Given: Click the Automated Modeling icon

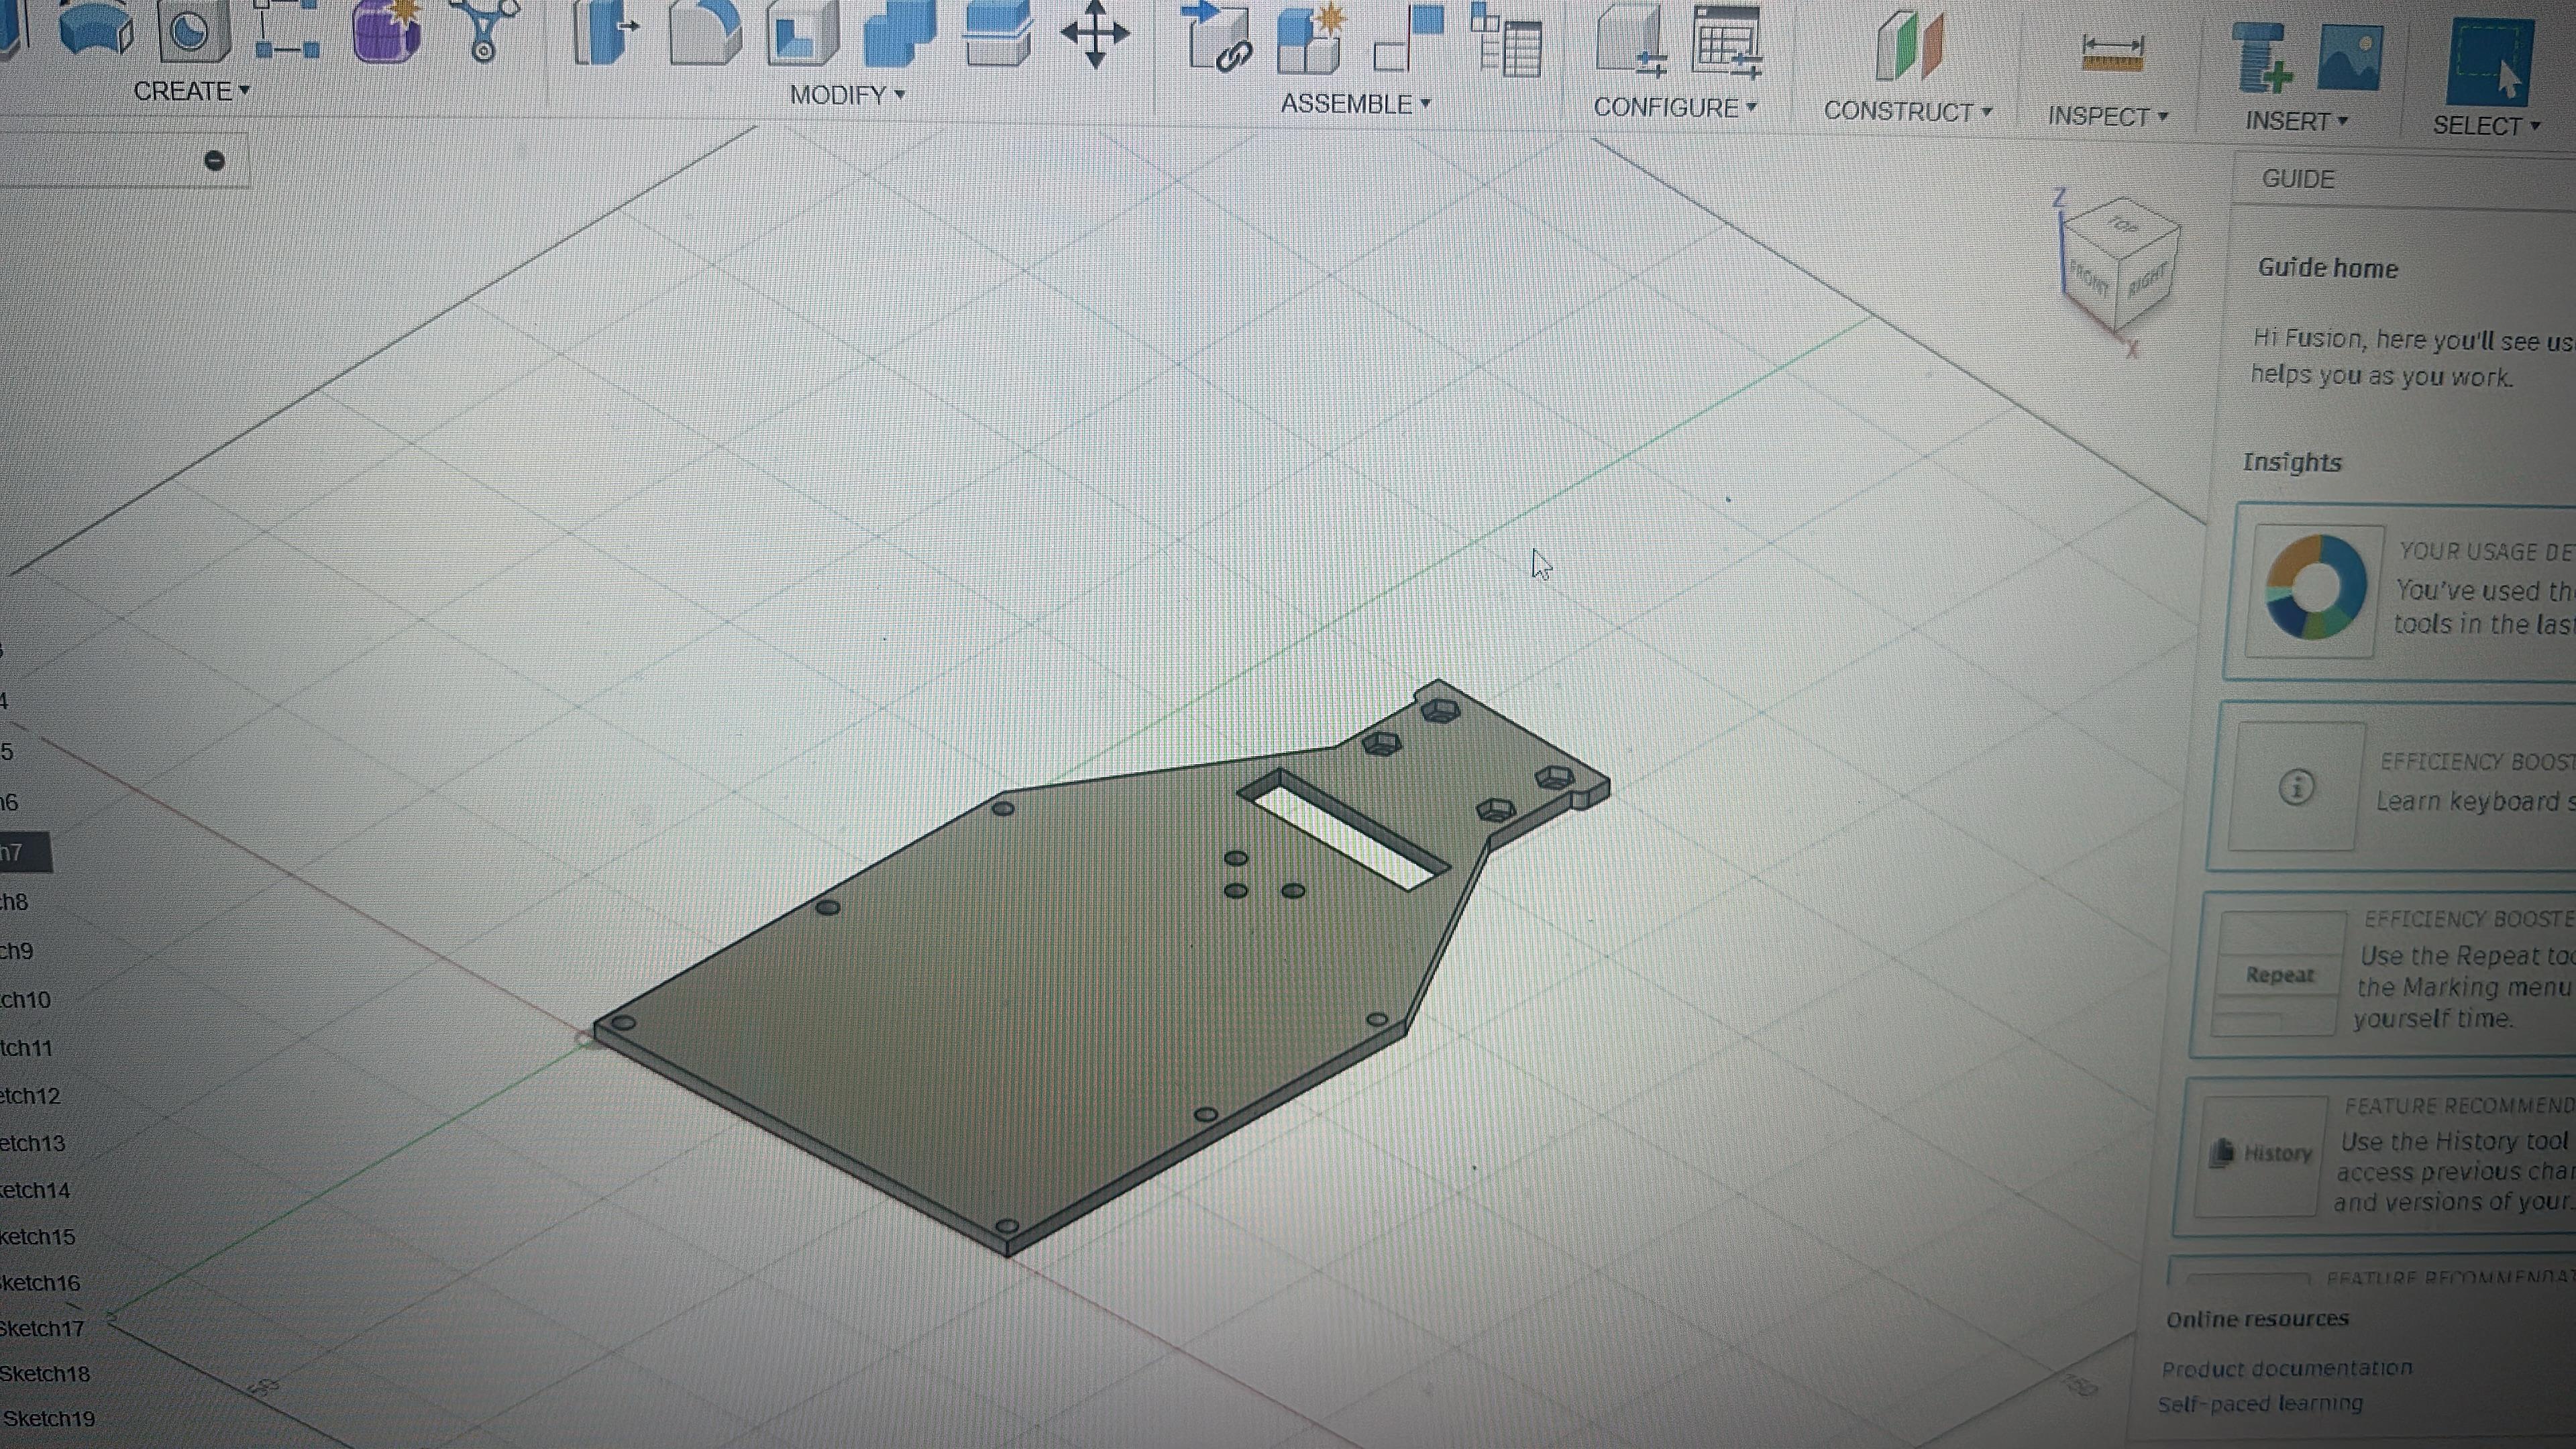Looking at the screenshot, I should (485, 30).
